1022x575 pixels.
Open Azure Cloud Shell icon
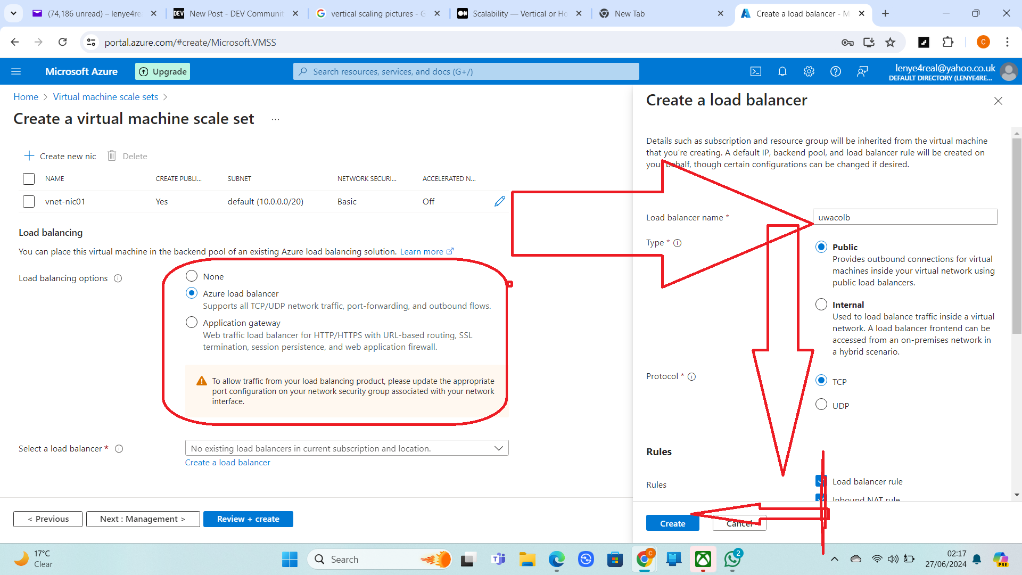[x=756, y=71]
